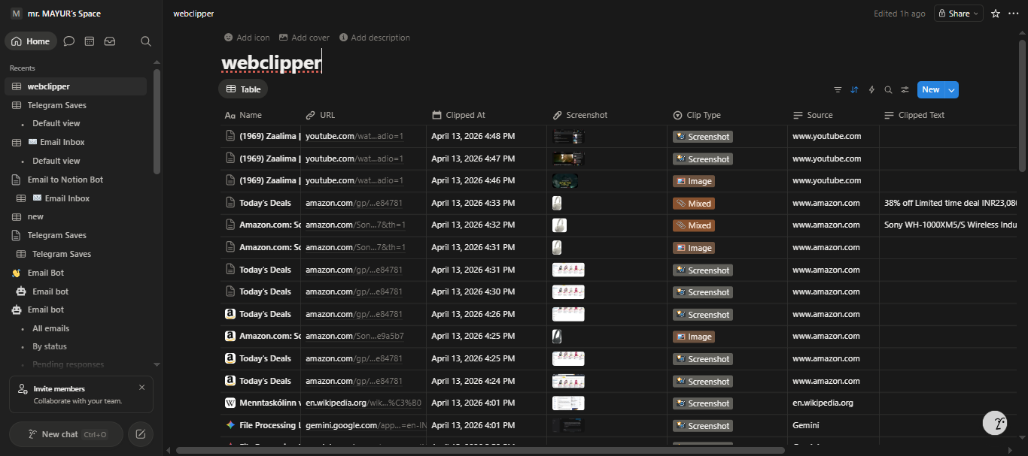Open Default view under Telegram Saves
1028x456 pixels.
click(56, 123)
